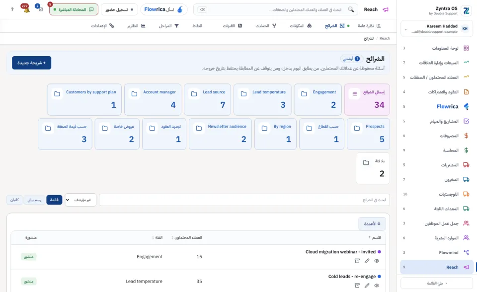Click the purple dot of Cloud migration webinar
477x292 pixels.
tap(379, 252)
